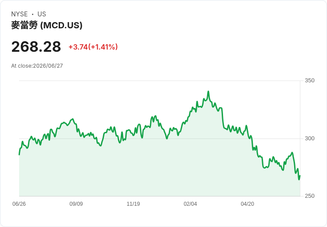Click the rightmost end of the price line

[300, 176]
